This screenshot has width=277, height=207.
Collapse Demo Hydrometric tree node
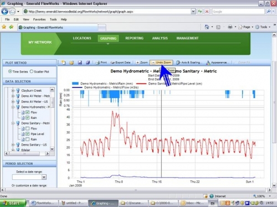click(x=13, y=107)
